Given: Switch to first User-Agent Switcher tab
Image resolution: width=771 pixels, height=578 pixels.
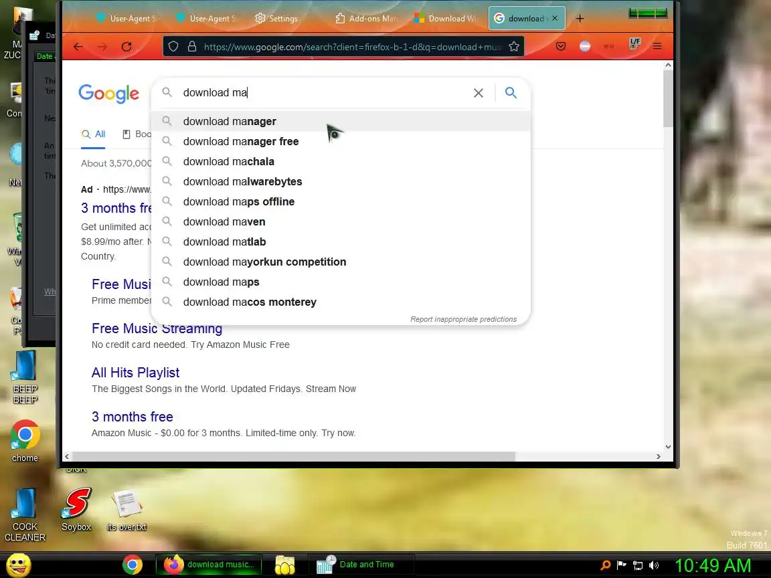Looking at the screenshot, I should [x=127, y=19].
